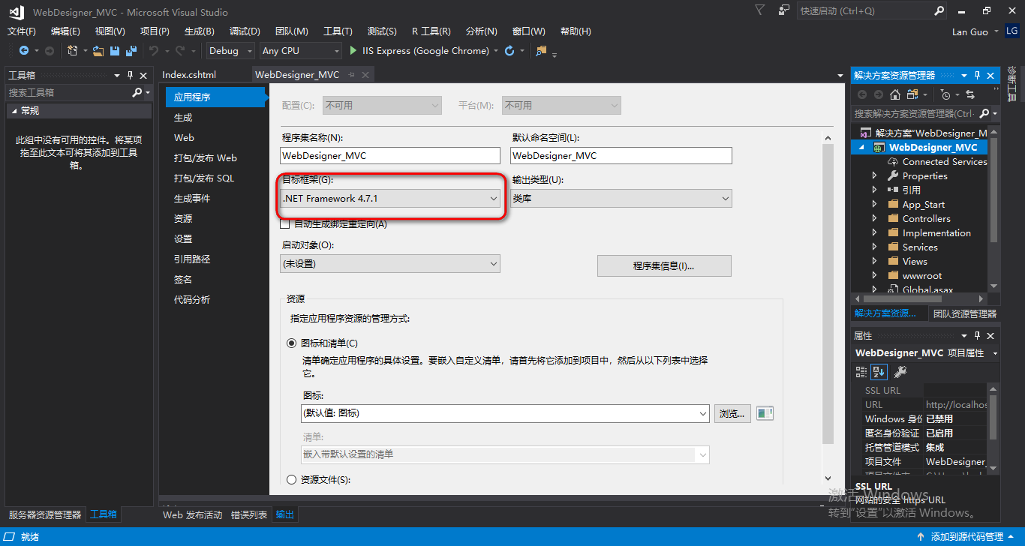Expand the Controllers folder node

[x=874, y=218]
